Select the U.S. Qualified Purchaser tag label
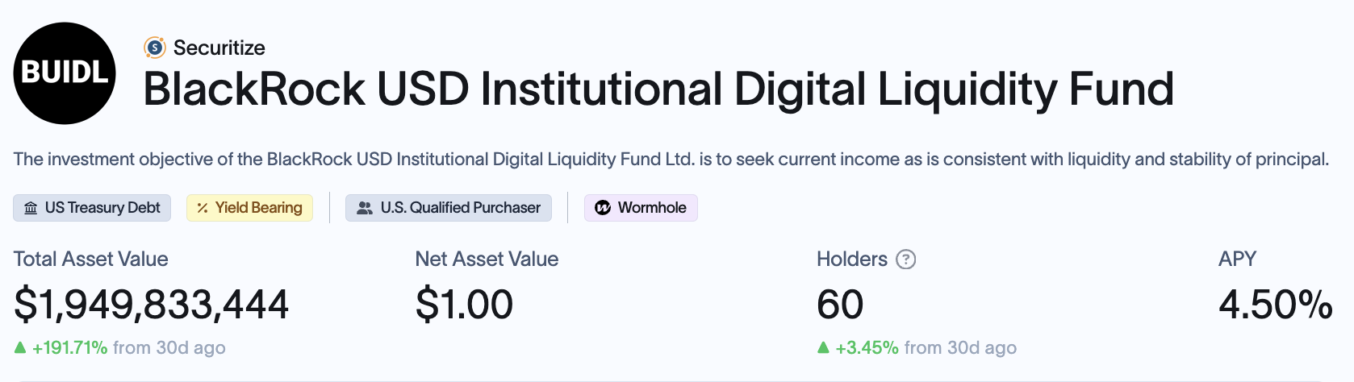This screenshot has width=1354, height=382. click(x=460, y=208)
